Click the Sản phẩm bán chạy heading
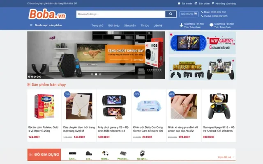Image resolution: width=263 pixels, height=164 pixels. click(48, 85)
